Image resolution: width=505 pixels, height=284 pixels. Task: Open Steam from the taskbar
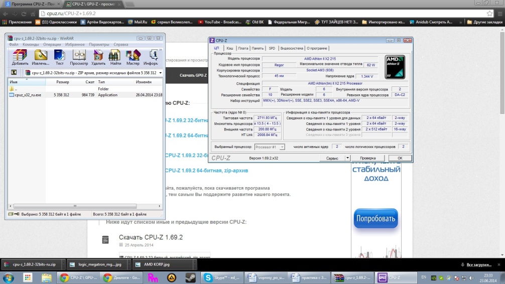(x=190, y=277)
